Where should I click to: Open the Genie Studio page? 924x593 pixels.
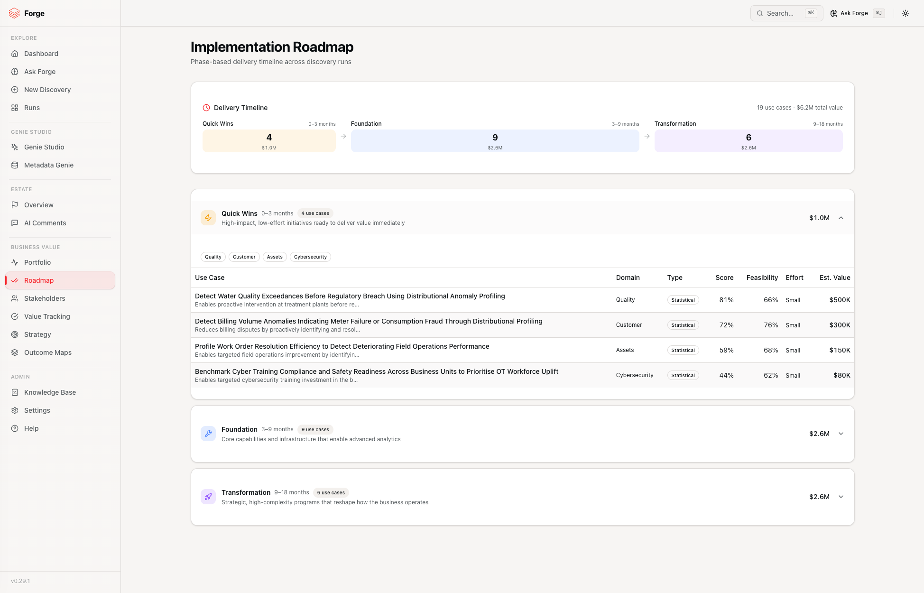click(x=60, y=147)
